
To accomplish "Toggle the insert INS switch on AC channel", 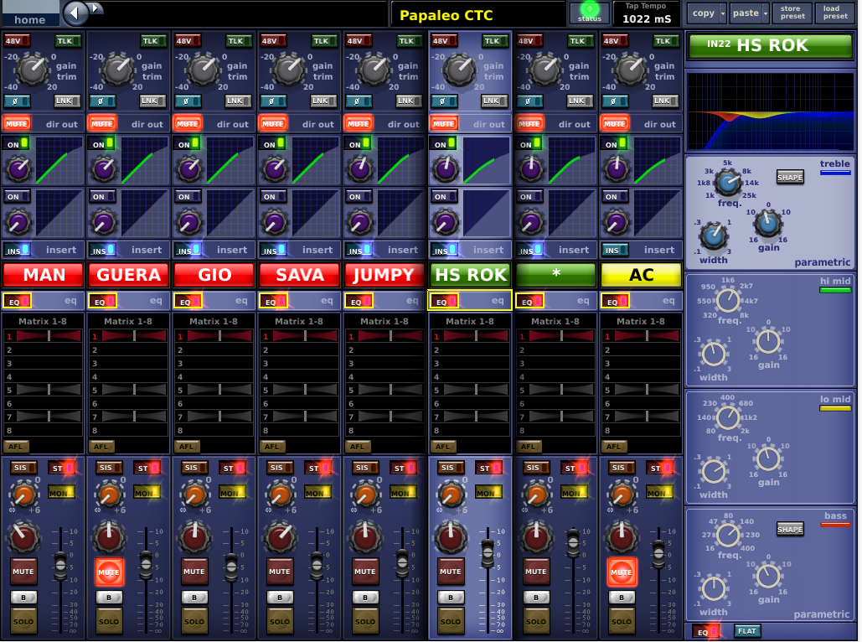I will pos(615,250).
